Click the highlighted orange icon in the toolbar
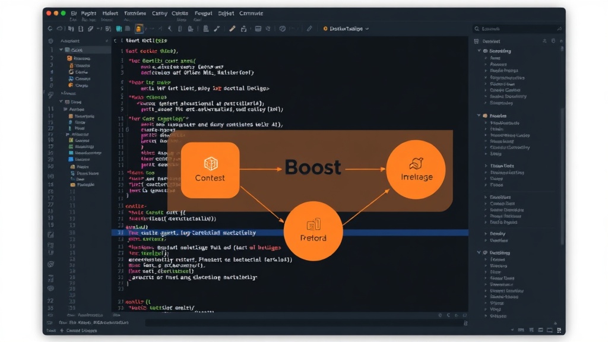The width and height of the screenshot is (608, 342). click(138, 28)
